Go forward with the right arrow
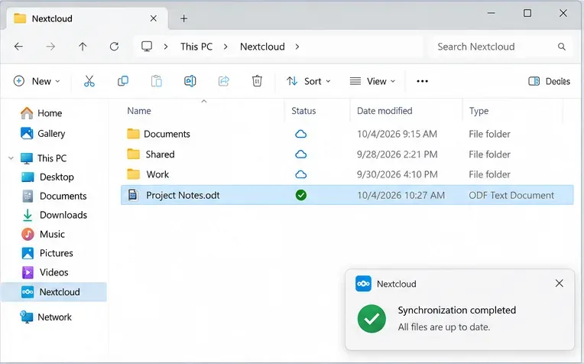Image resolution: width=584 pixels, height=364 pixels. pyautogui.click(x=50, y=47)
